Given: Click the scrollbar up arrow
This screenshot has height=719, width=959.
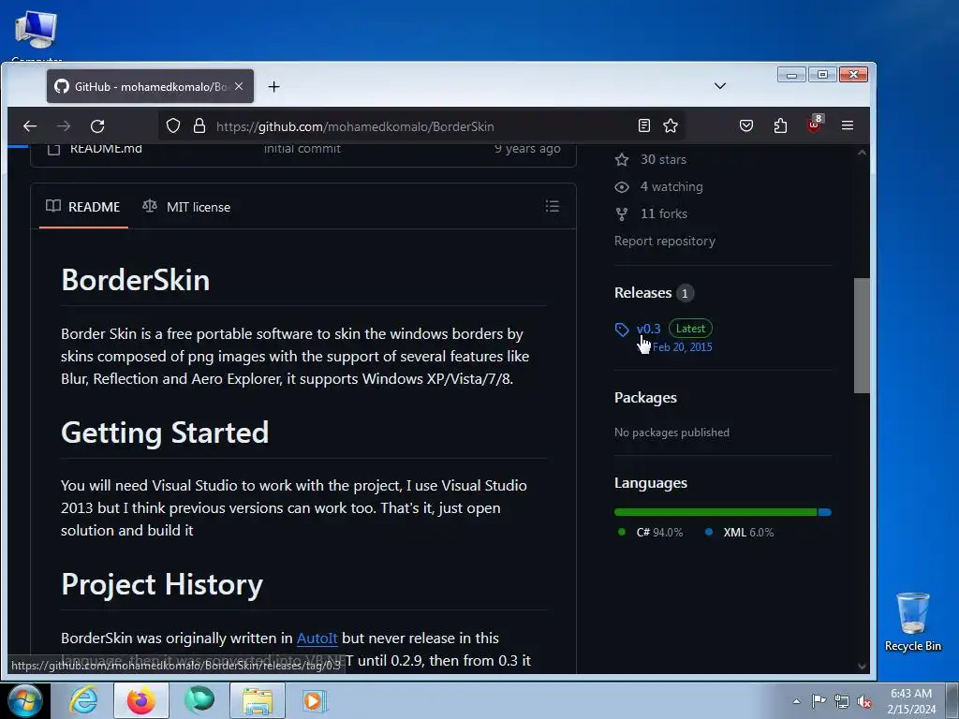Looking at the screenshot, I should coord(862,153).
